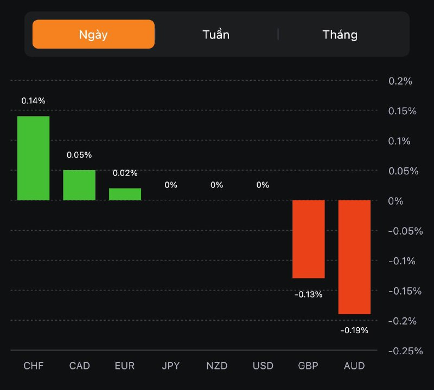Click the -0.19% value under AUD
The height and width of the screenshot is (390, 434).
click(354, 330)
